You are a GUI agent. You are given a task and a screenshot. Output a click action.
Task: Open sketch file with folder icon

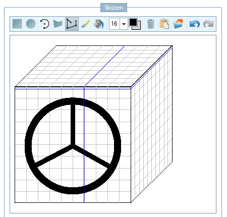pyautogui.click(x=178, y=24)
